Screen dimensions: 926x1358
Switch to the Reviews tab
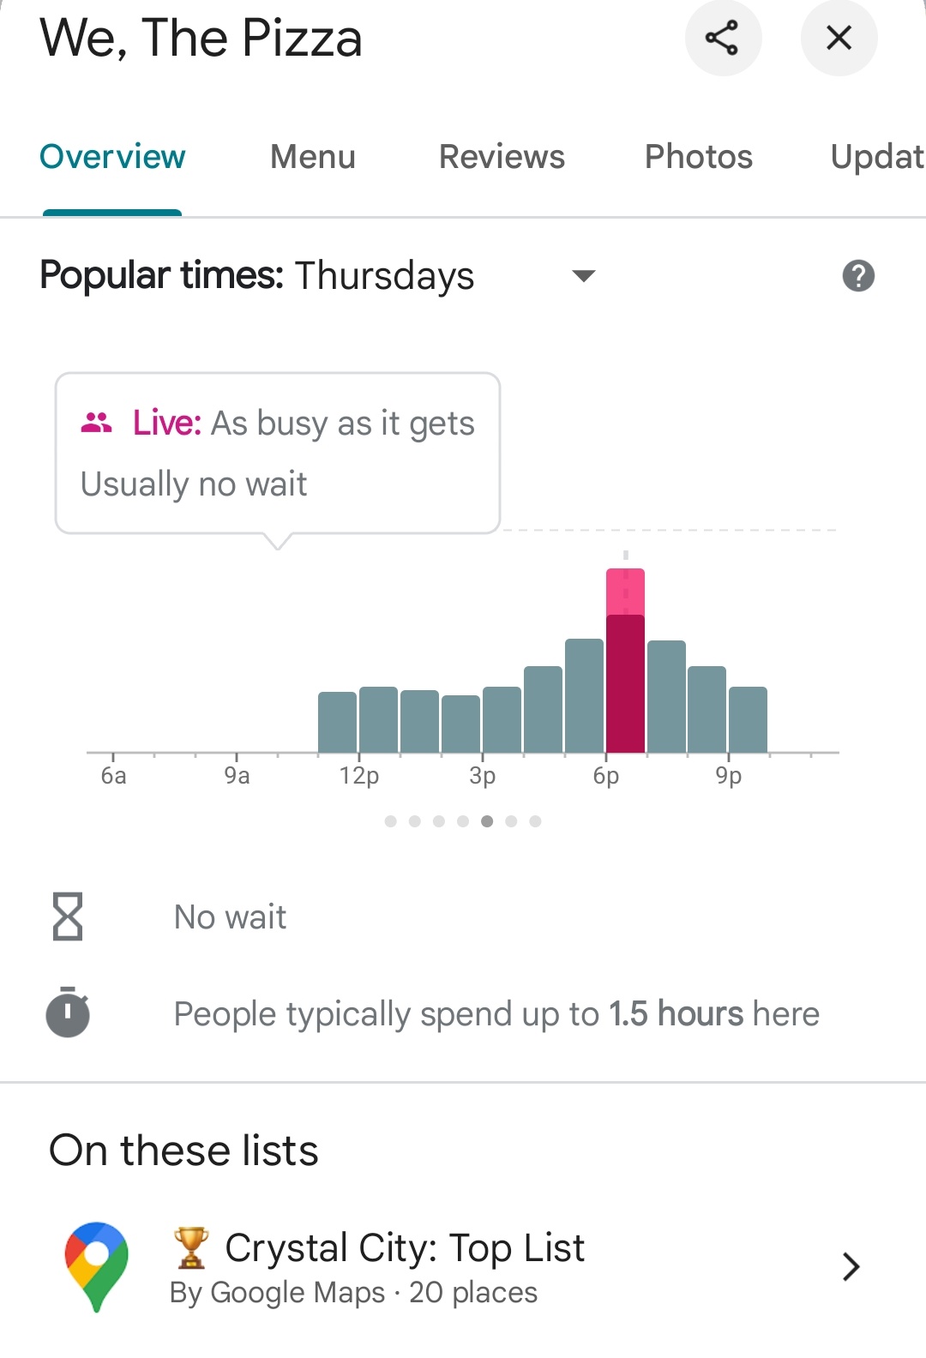pos(502,157)
